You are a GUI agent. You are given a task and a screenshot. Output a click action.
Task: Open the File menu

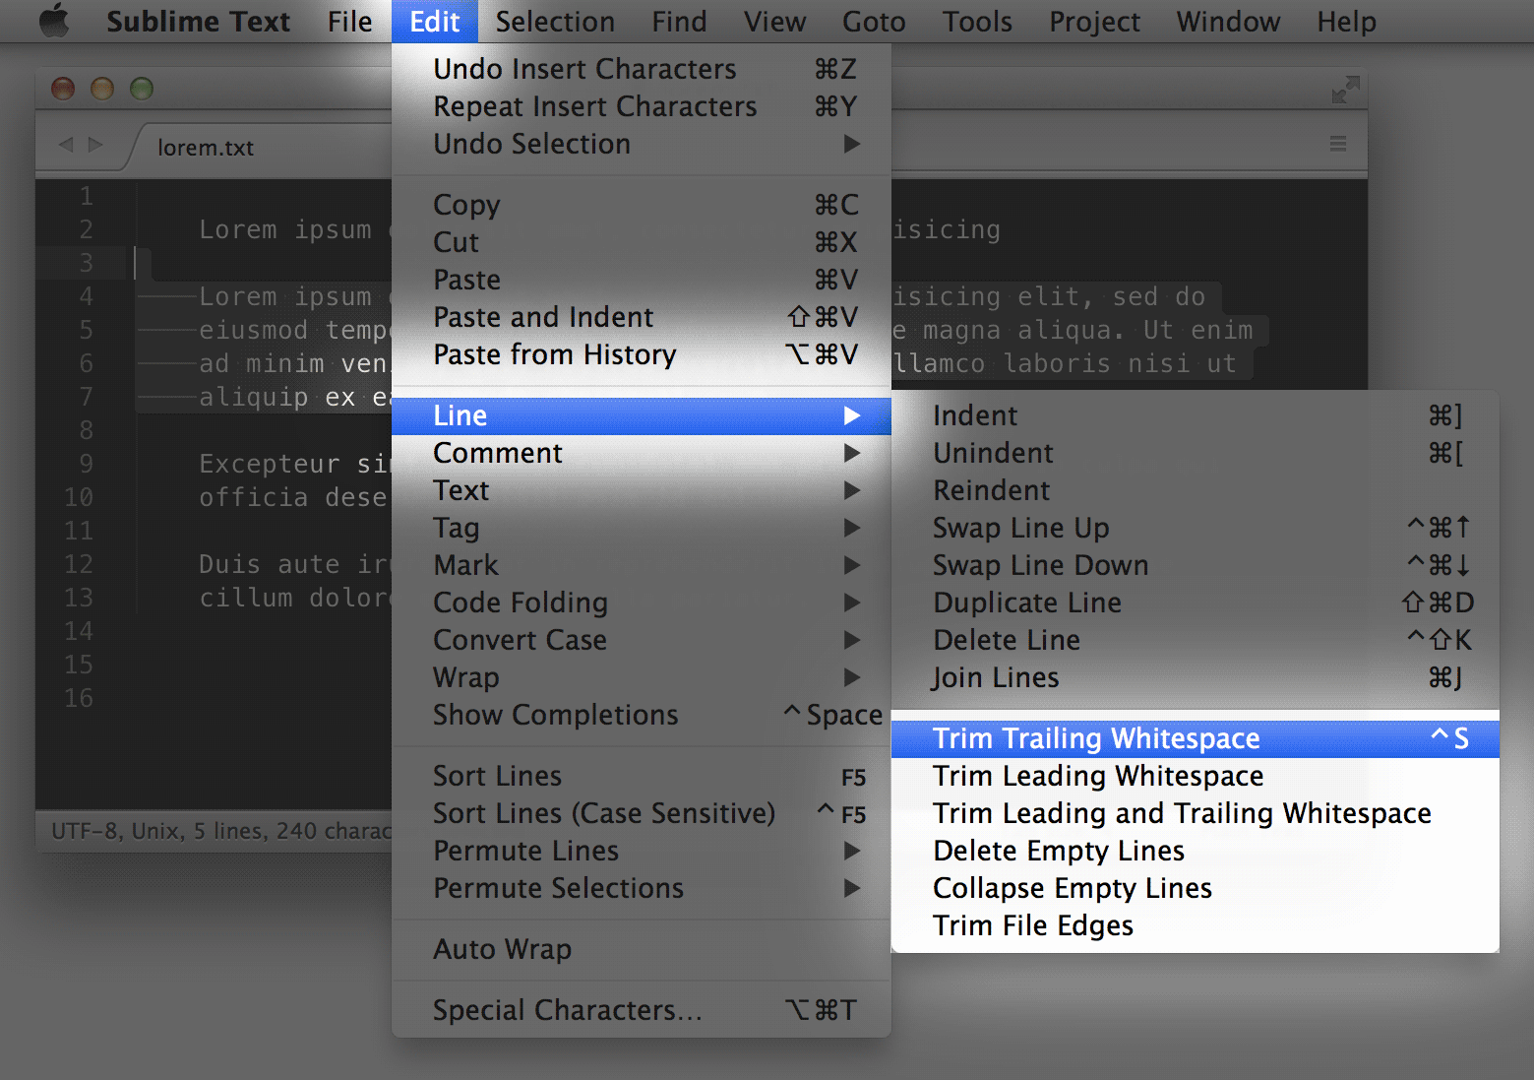pyautogui.click(x=349, y=21)
